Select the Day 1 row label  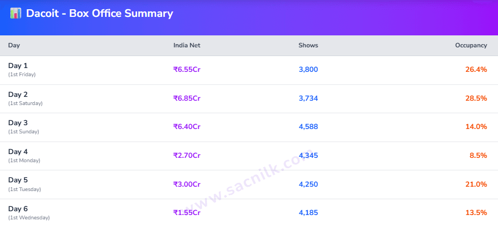click(x=18, y=66)
